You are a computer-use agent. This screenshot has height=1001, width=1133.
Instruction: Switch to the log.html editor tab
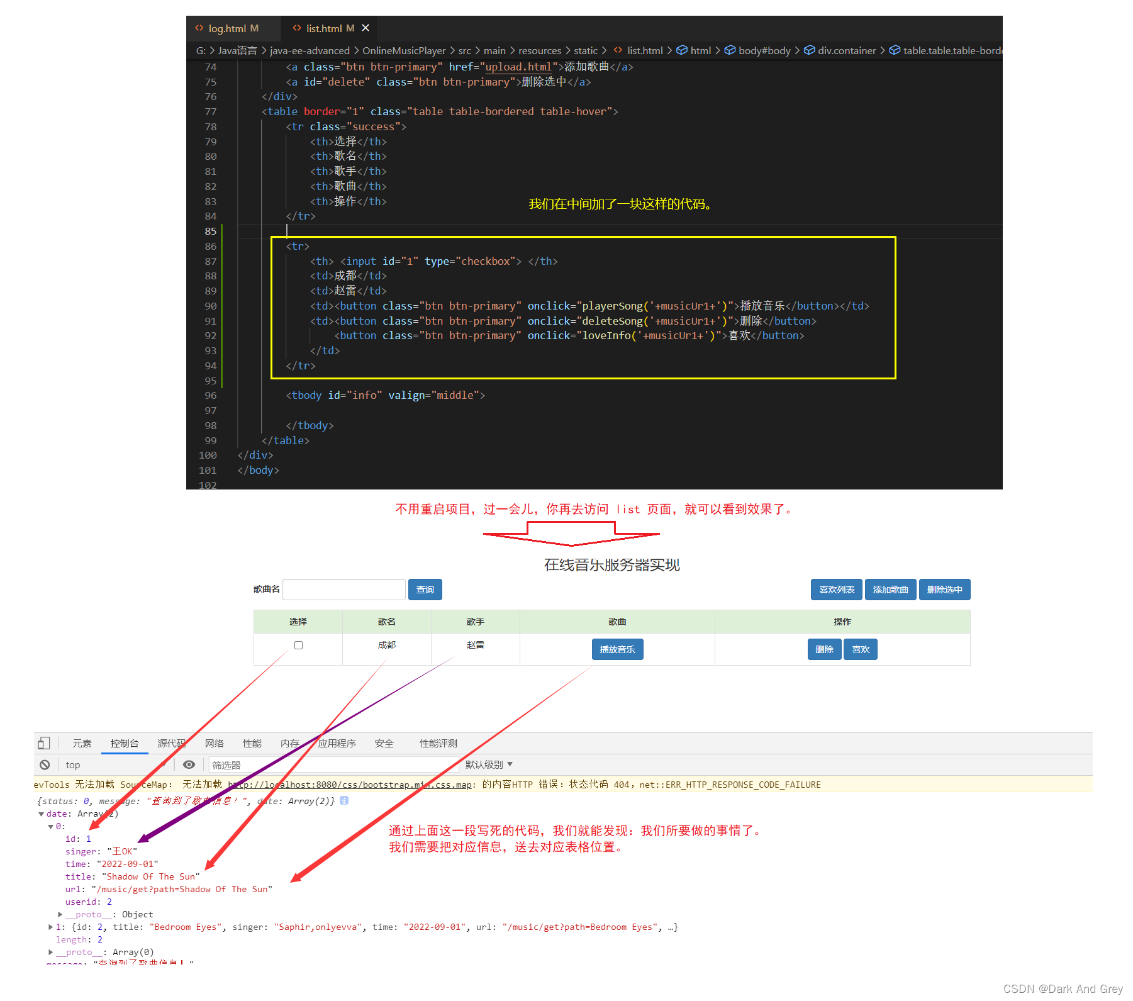pyautogui.click(x=233, y=28)
